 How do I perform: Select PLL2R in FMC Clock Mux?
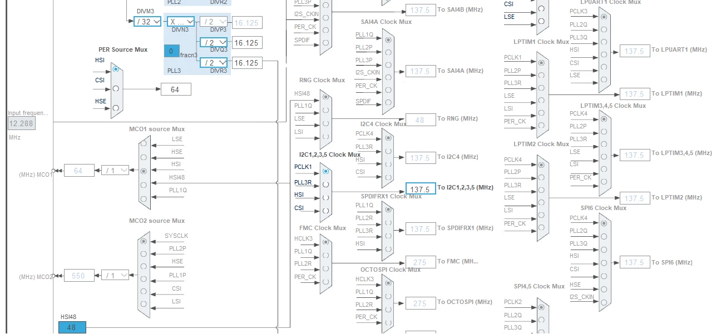326,269
